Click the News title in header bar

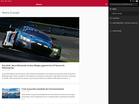[x=39, y=4]
